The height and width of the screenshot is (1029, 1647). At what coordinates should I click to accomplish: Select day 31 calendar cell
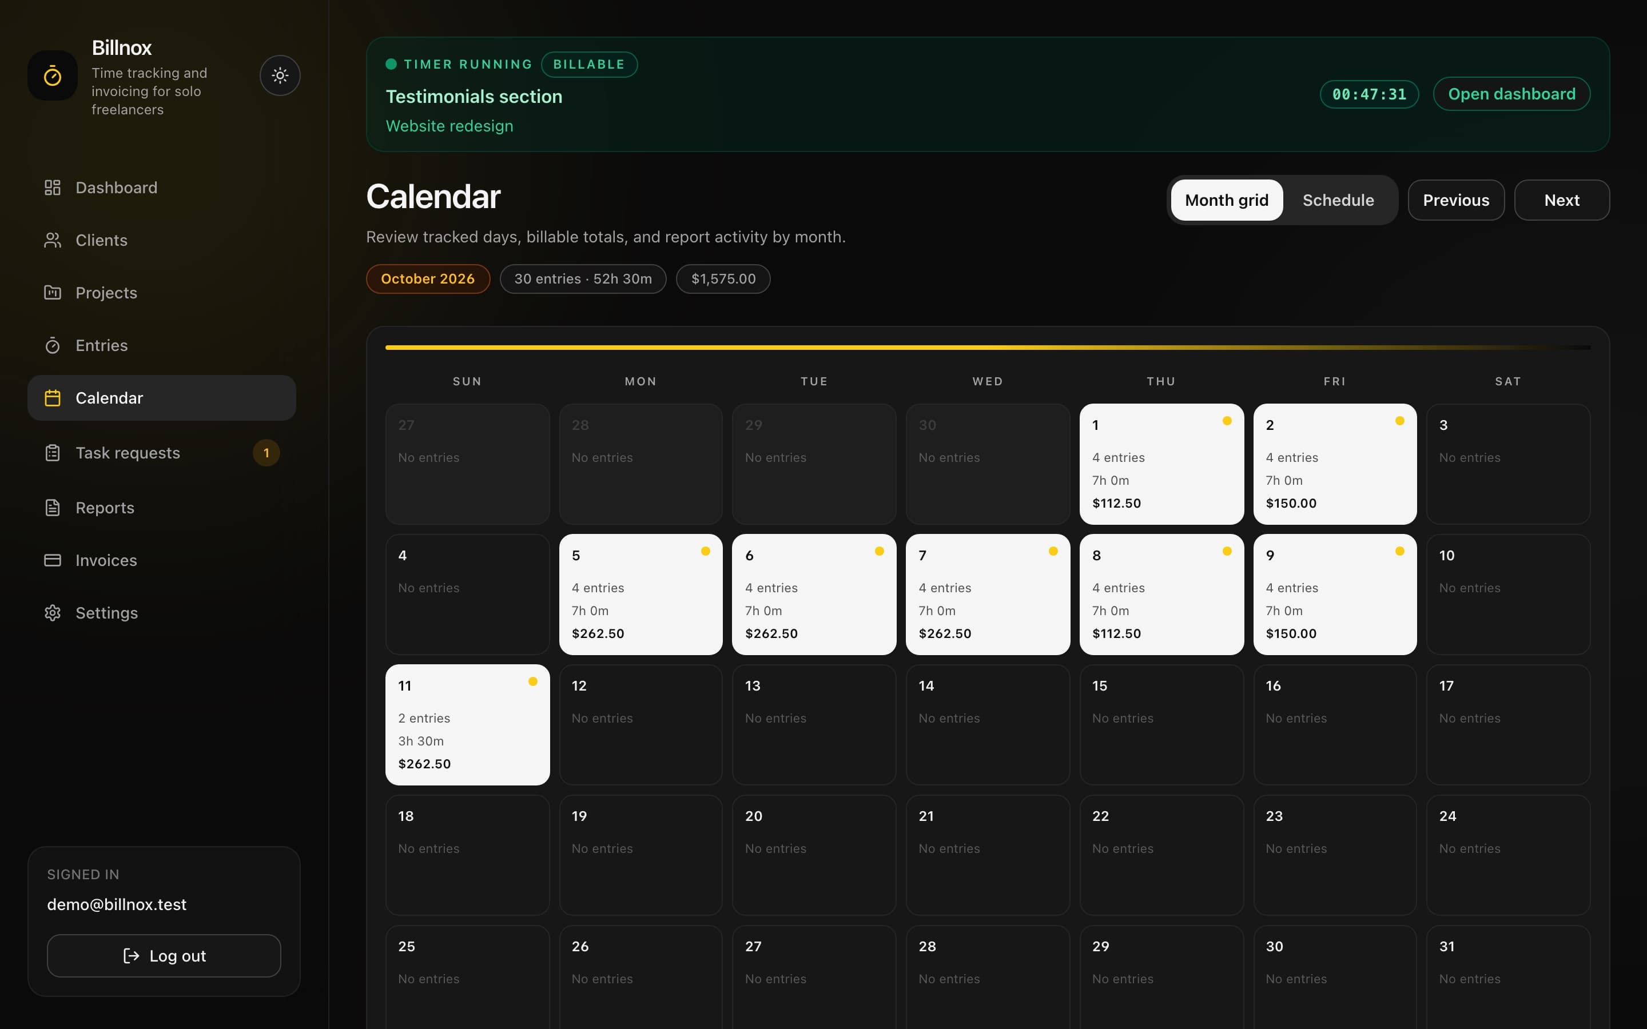click(x=1508, y=978)
